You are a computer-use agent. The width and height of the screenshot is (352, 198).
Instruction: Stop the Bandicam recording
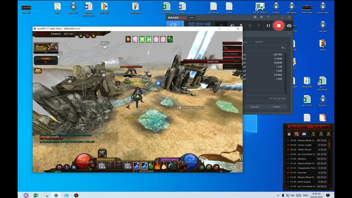pyautogui.click(x=279, y=26)
